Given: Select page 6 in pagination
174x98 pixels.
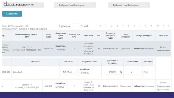Looking at the screenshot, I should click(134, 26).
